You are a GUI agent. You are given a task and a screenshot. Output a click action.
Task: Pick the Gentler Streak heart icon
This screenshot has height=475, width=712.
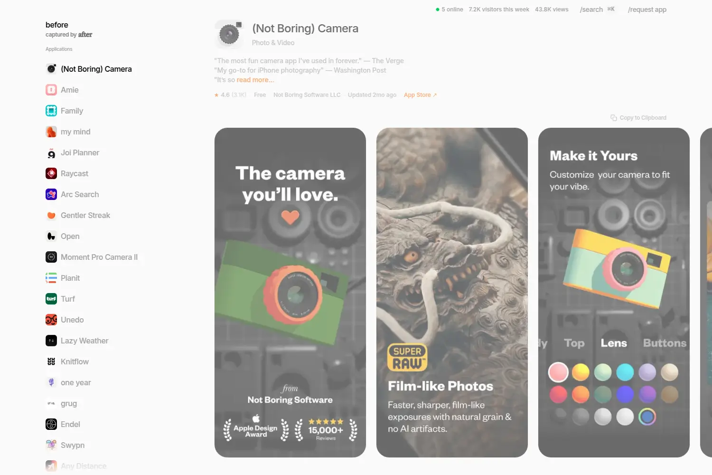click(x=51, y=215)
